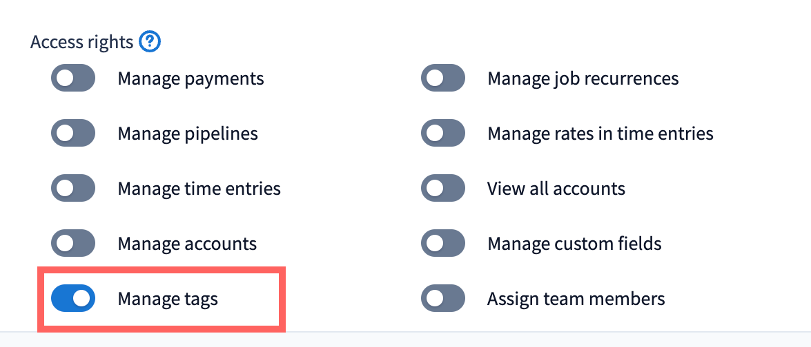811x347 pixels.
Task: Select the "Manage custom fields" text label
Action: (x=574, y=244)
